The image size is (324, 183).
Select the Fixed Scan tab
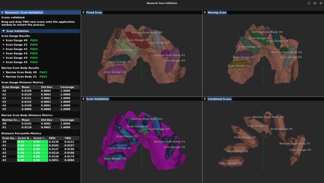click(94, 13)
